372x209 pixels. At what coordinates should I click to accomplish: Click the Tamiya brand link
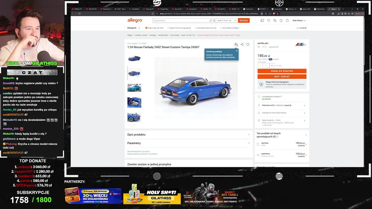135,43
